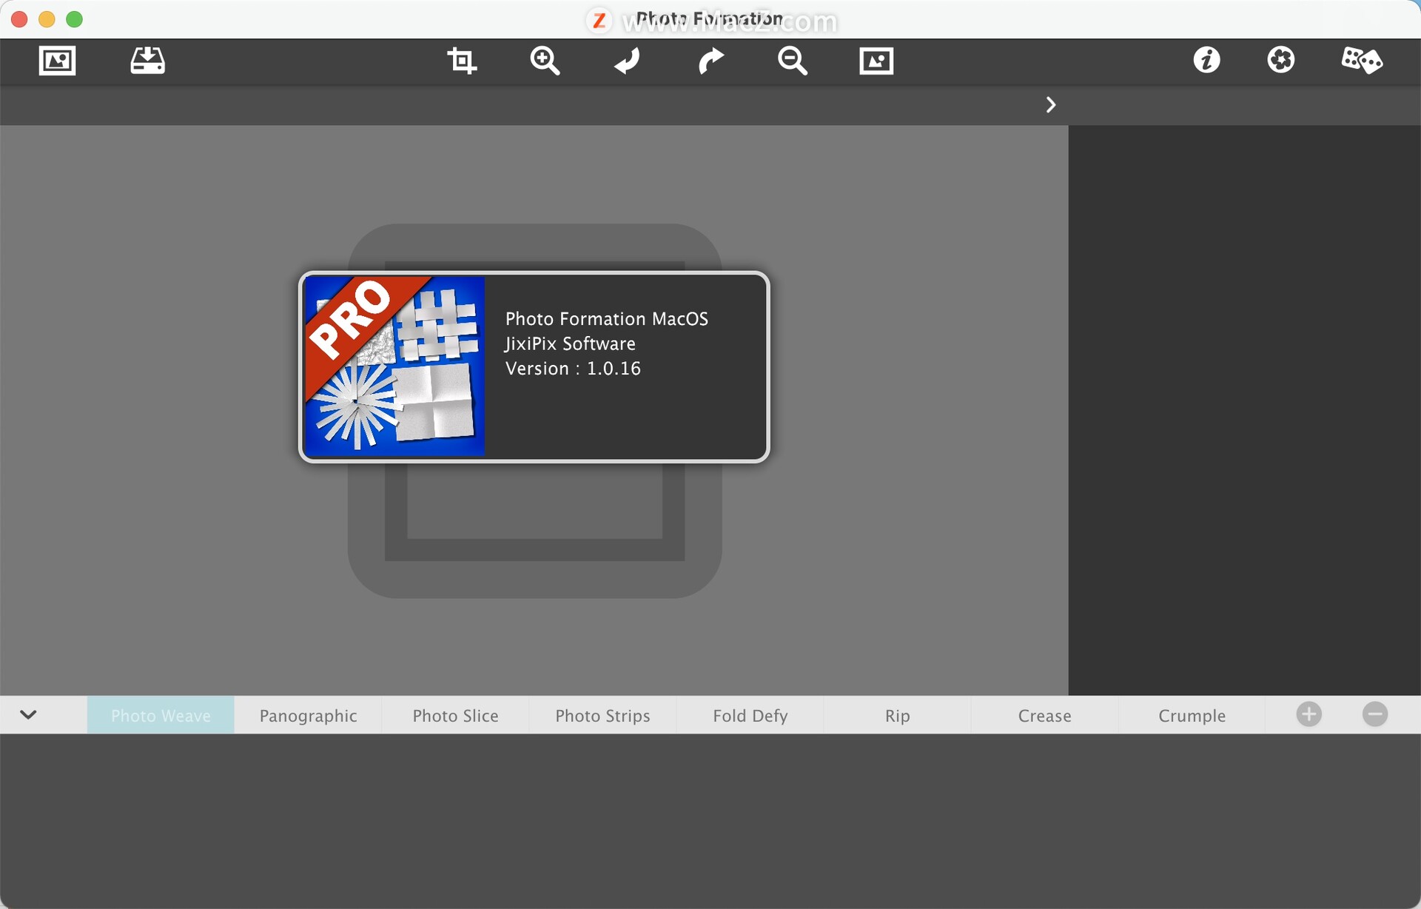Click the JixiPix Software text

570,343
